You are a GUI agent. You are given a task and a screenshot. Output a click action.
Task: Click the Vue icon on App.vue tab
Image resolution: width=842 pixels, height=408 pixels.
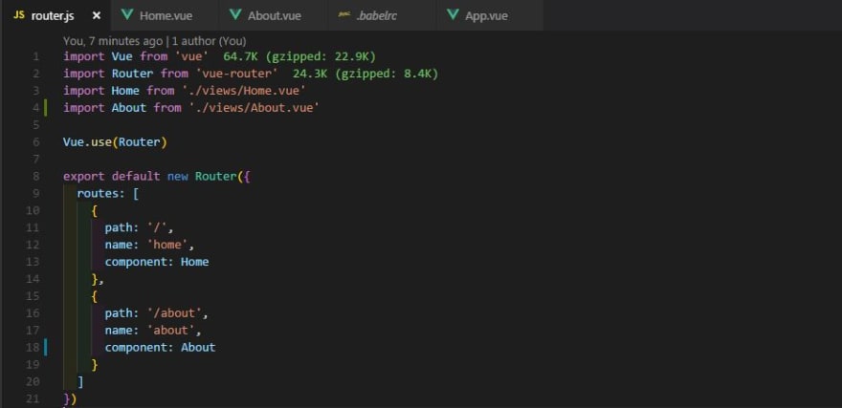pos(453,15)
